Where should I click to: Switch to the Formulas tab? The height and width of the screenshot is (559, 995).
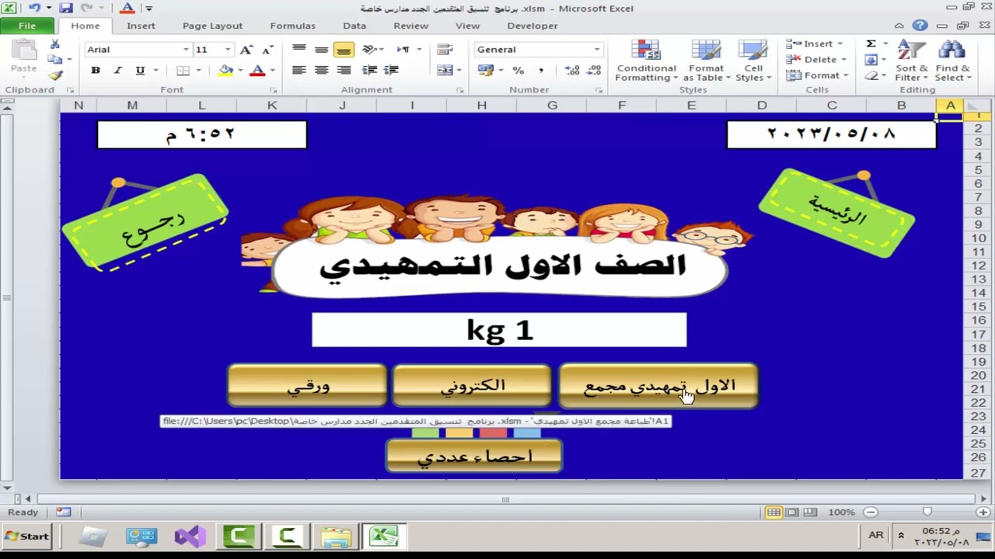292,26
